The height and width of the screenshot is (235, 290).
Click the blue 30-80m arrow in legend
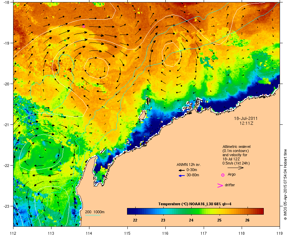182,176
